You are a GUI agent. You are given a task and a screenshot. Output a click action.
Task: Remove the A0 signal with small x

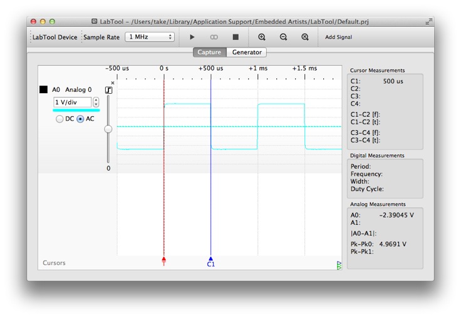pyautogui.click(x=113, y=82)
